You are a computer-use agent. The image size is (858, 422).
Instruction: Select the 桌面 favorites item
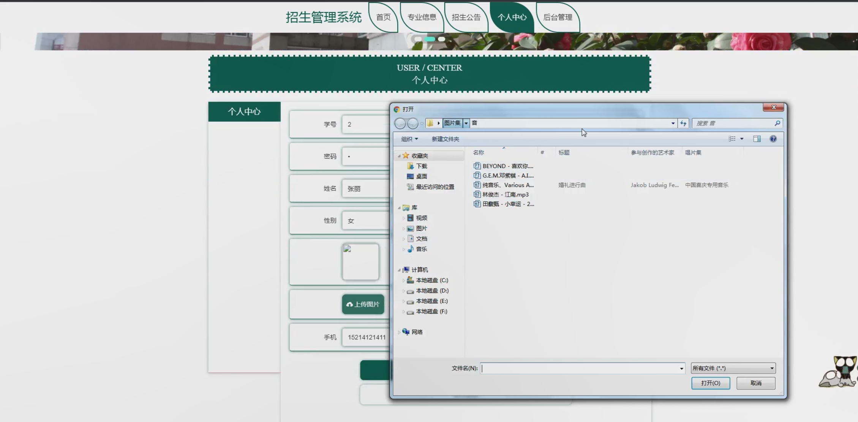[x=421, y=176]
